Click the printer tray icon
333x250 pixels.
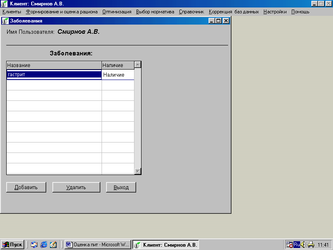point(311,245)
